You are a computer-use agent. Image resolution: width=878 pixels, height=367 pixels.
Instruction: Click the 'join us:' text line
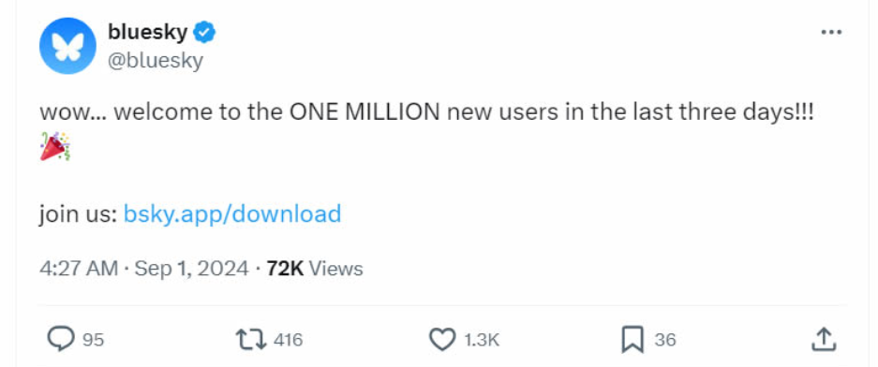78,213
